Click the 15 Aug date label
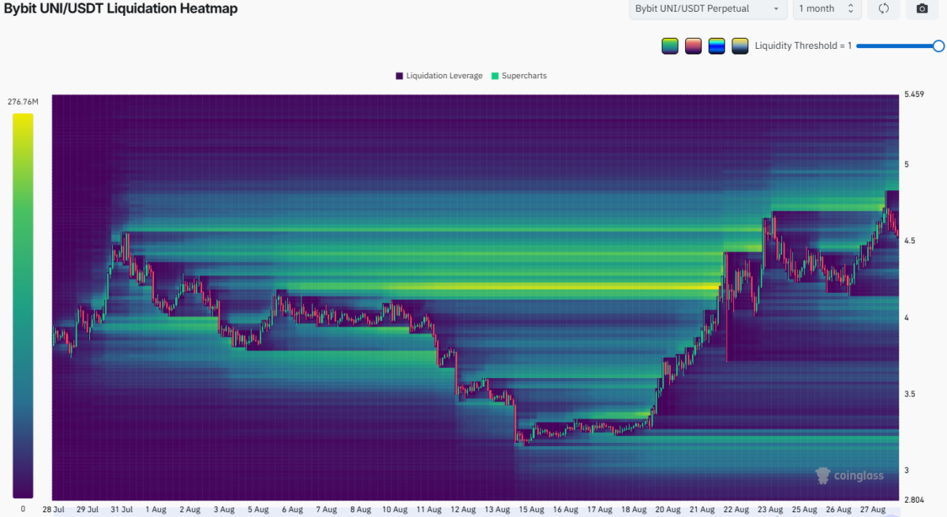This screenshot has width=947, height=517. pyautogui.click(x=533, y=510)
